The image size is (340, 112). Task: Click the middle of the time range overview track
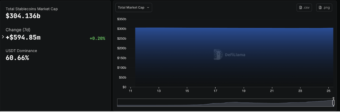coord(225,102)
